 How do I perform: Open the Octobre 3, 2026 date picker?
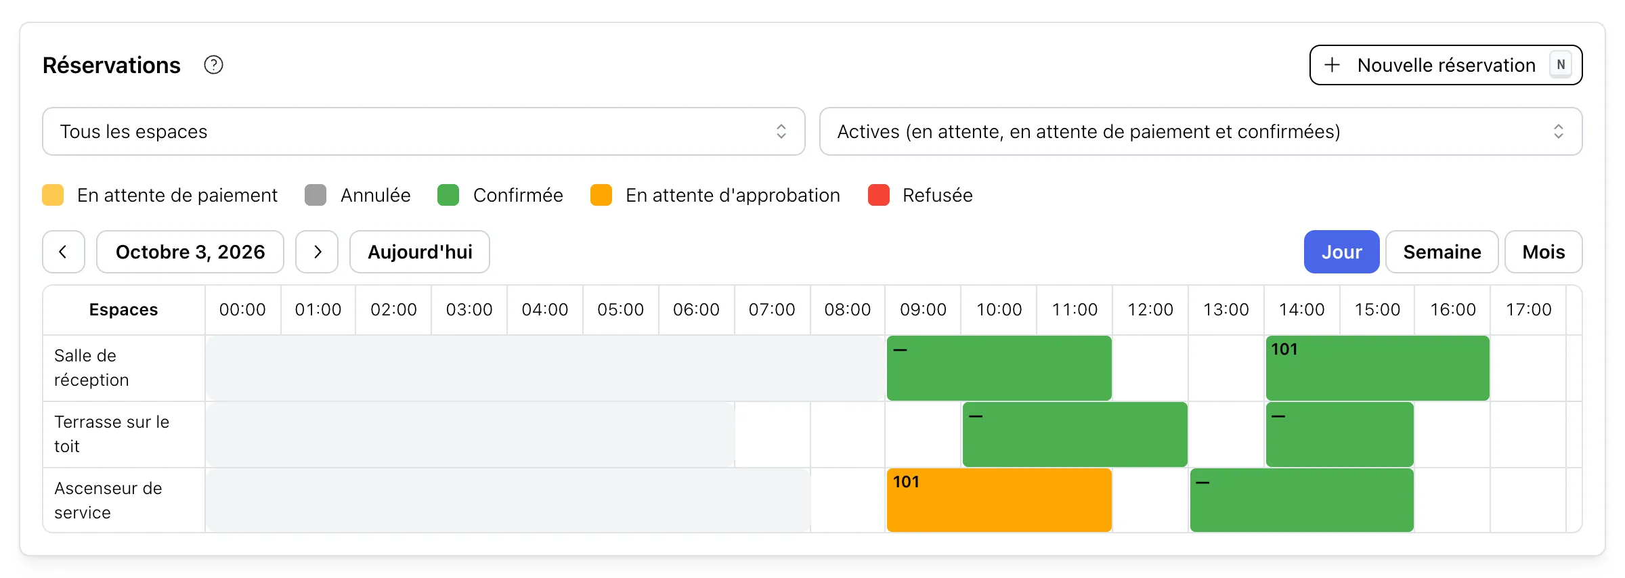coord(190,252)
